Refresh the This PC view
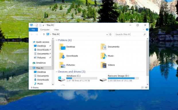This screenshot has width=178, height=110. [x=110, y=34]
